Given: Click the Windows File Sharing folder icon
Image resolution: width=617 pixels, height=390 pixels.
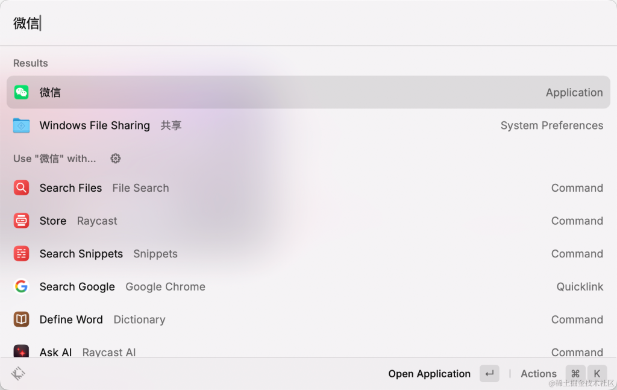Looking at the screenshot, I should [21, 125].
